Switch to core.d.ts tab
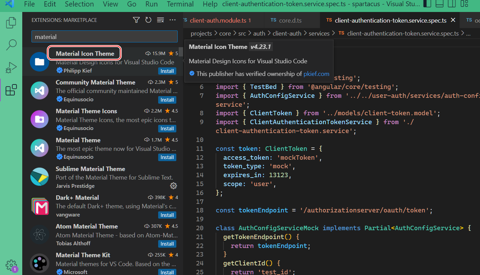 point(292,20)
